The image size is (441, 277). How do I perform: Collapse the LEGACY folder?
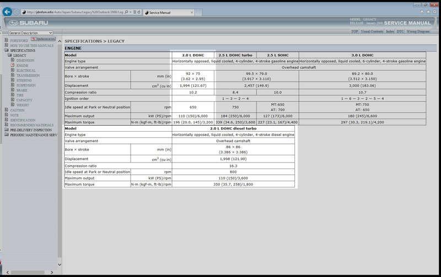pos(9,55)
